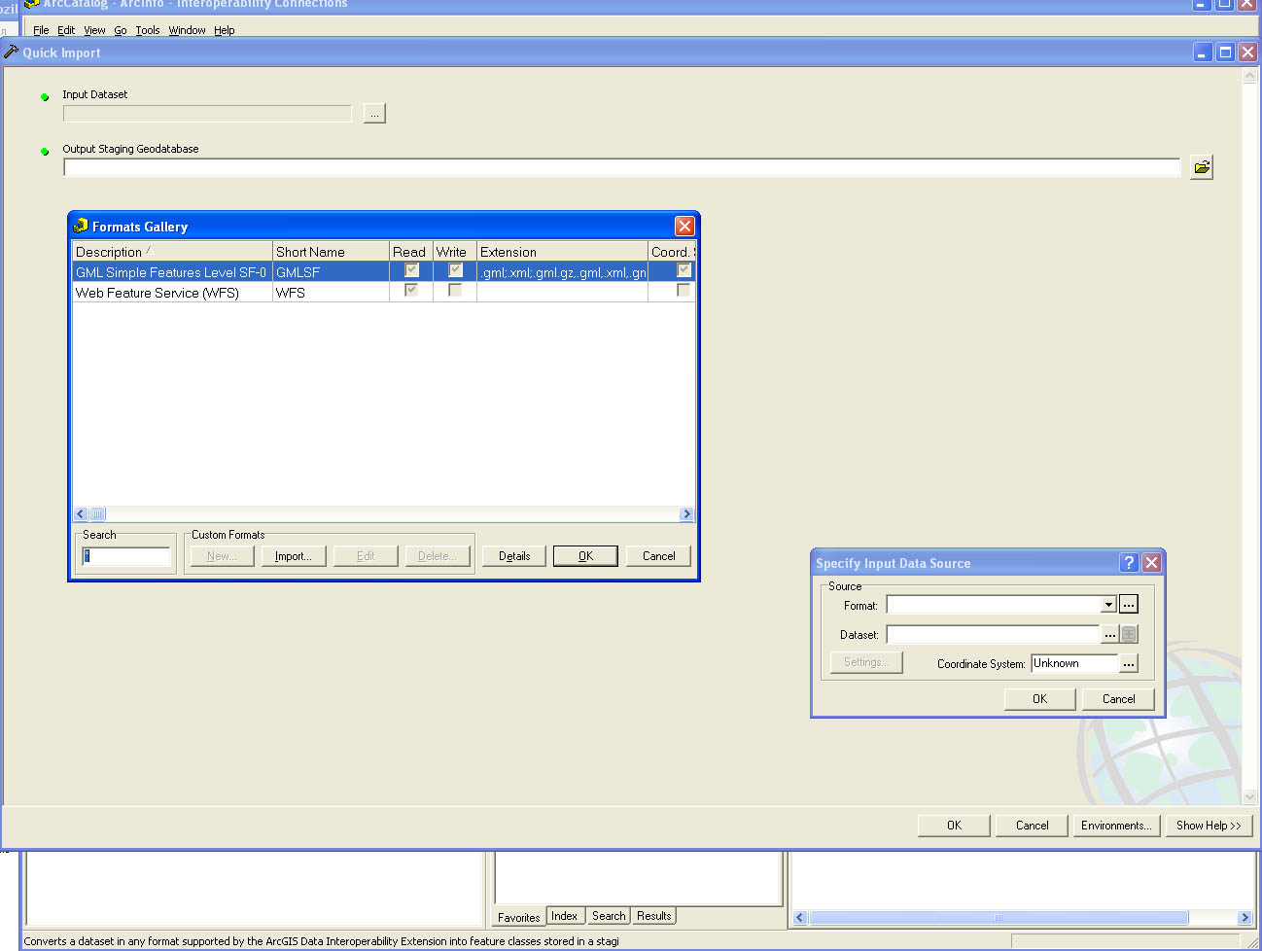
Task: Toggle Write checkbox for GML Simple Features row
Action: (455, 270)
